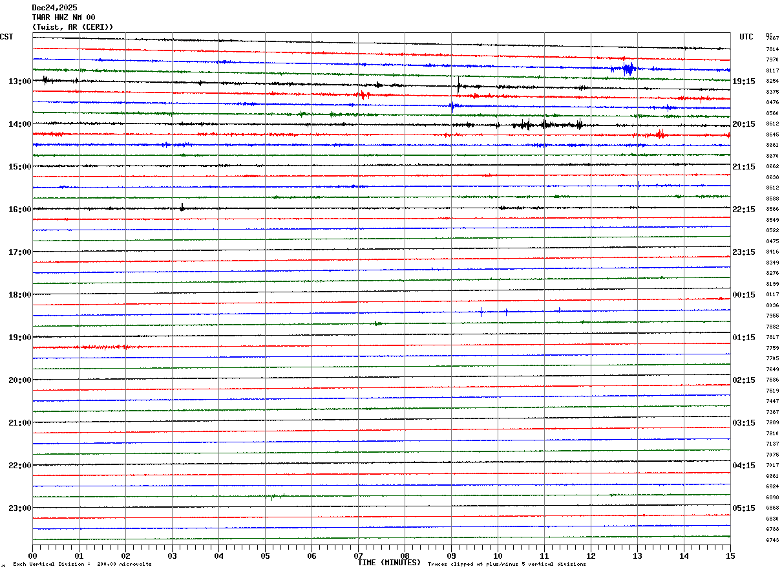Click the '03' minute axis label
The image size is (782, 573).
(x=172, y=556)
